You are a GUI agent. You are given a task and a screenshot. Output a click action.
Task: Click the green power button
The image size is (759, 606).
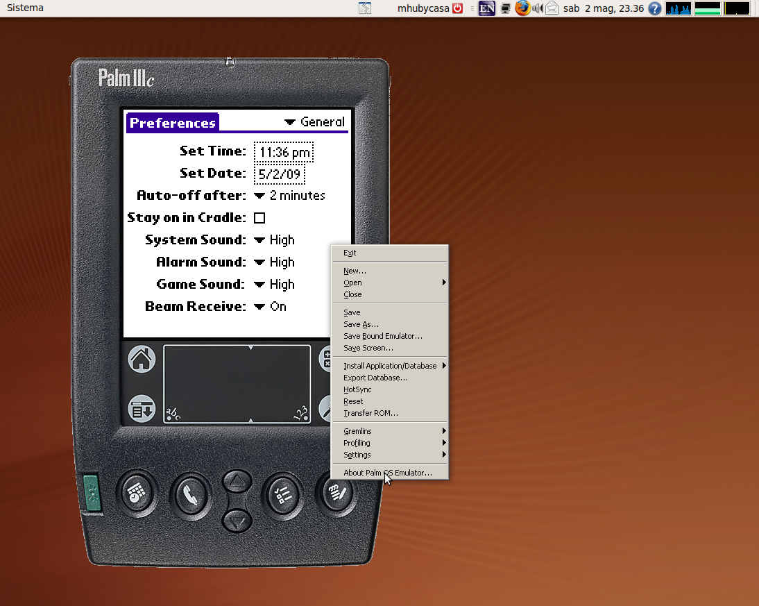point(92,493)
